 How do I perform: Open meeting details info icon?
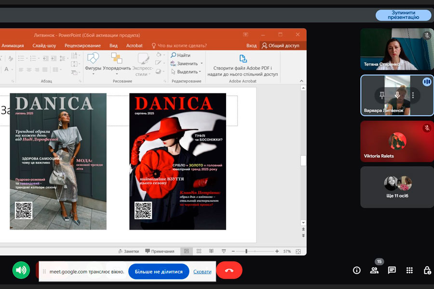click(357, 270)
